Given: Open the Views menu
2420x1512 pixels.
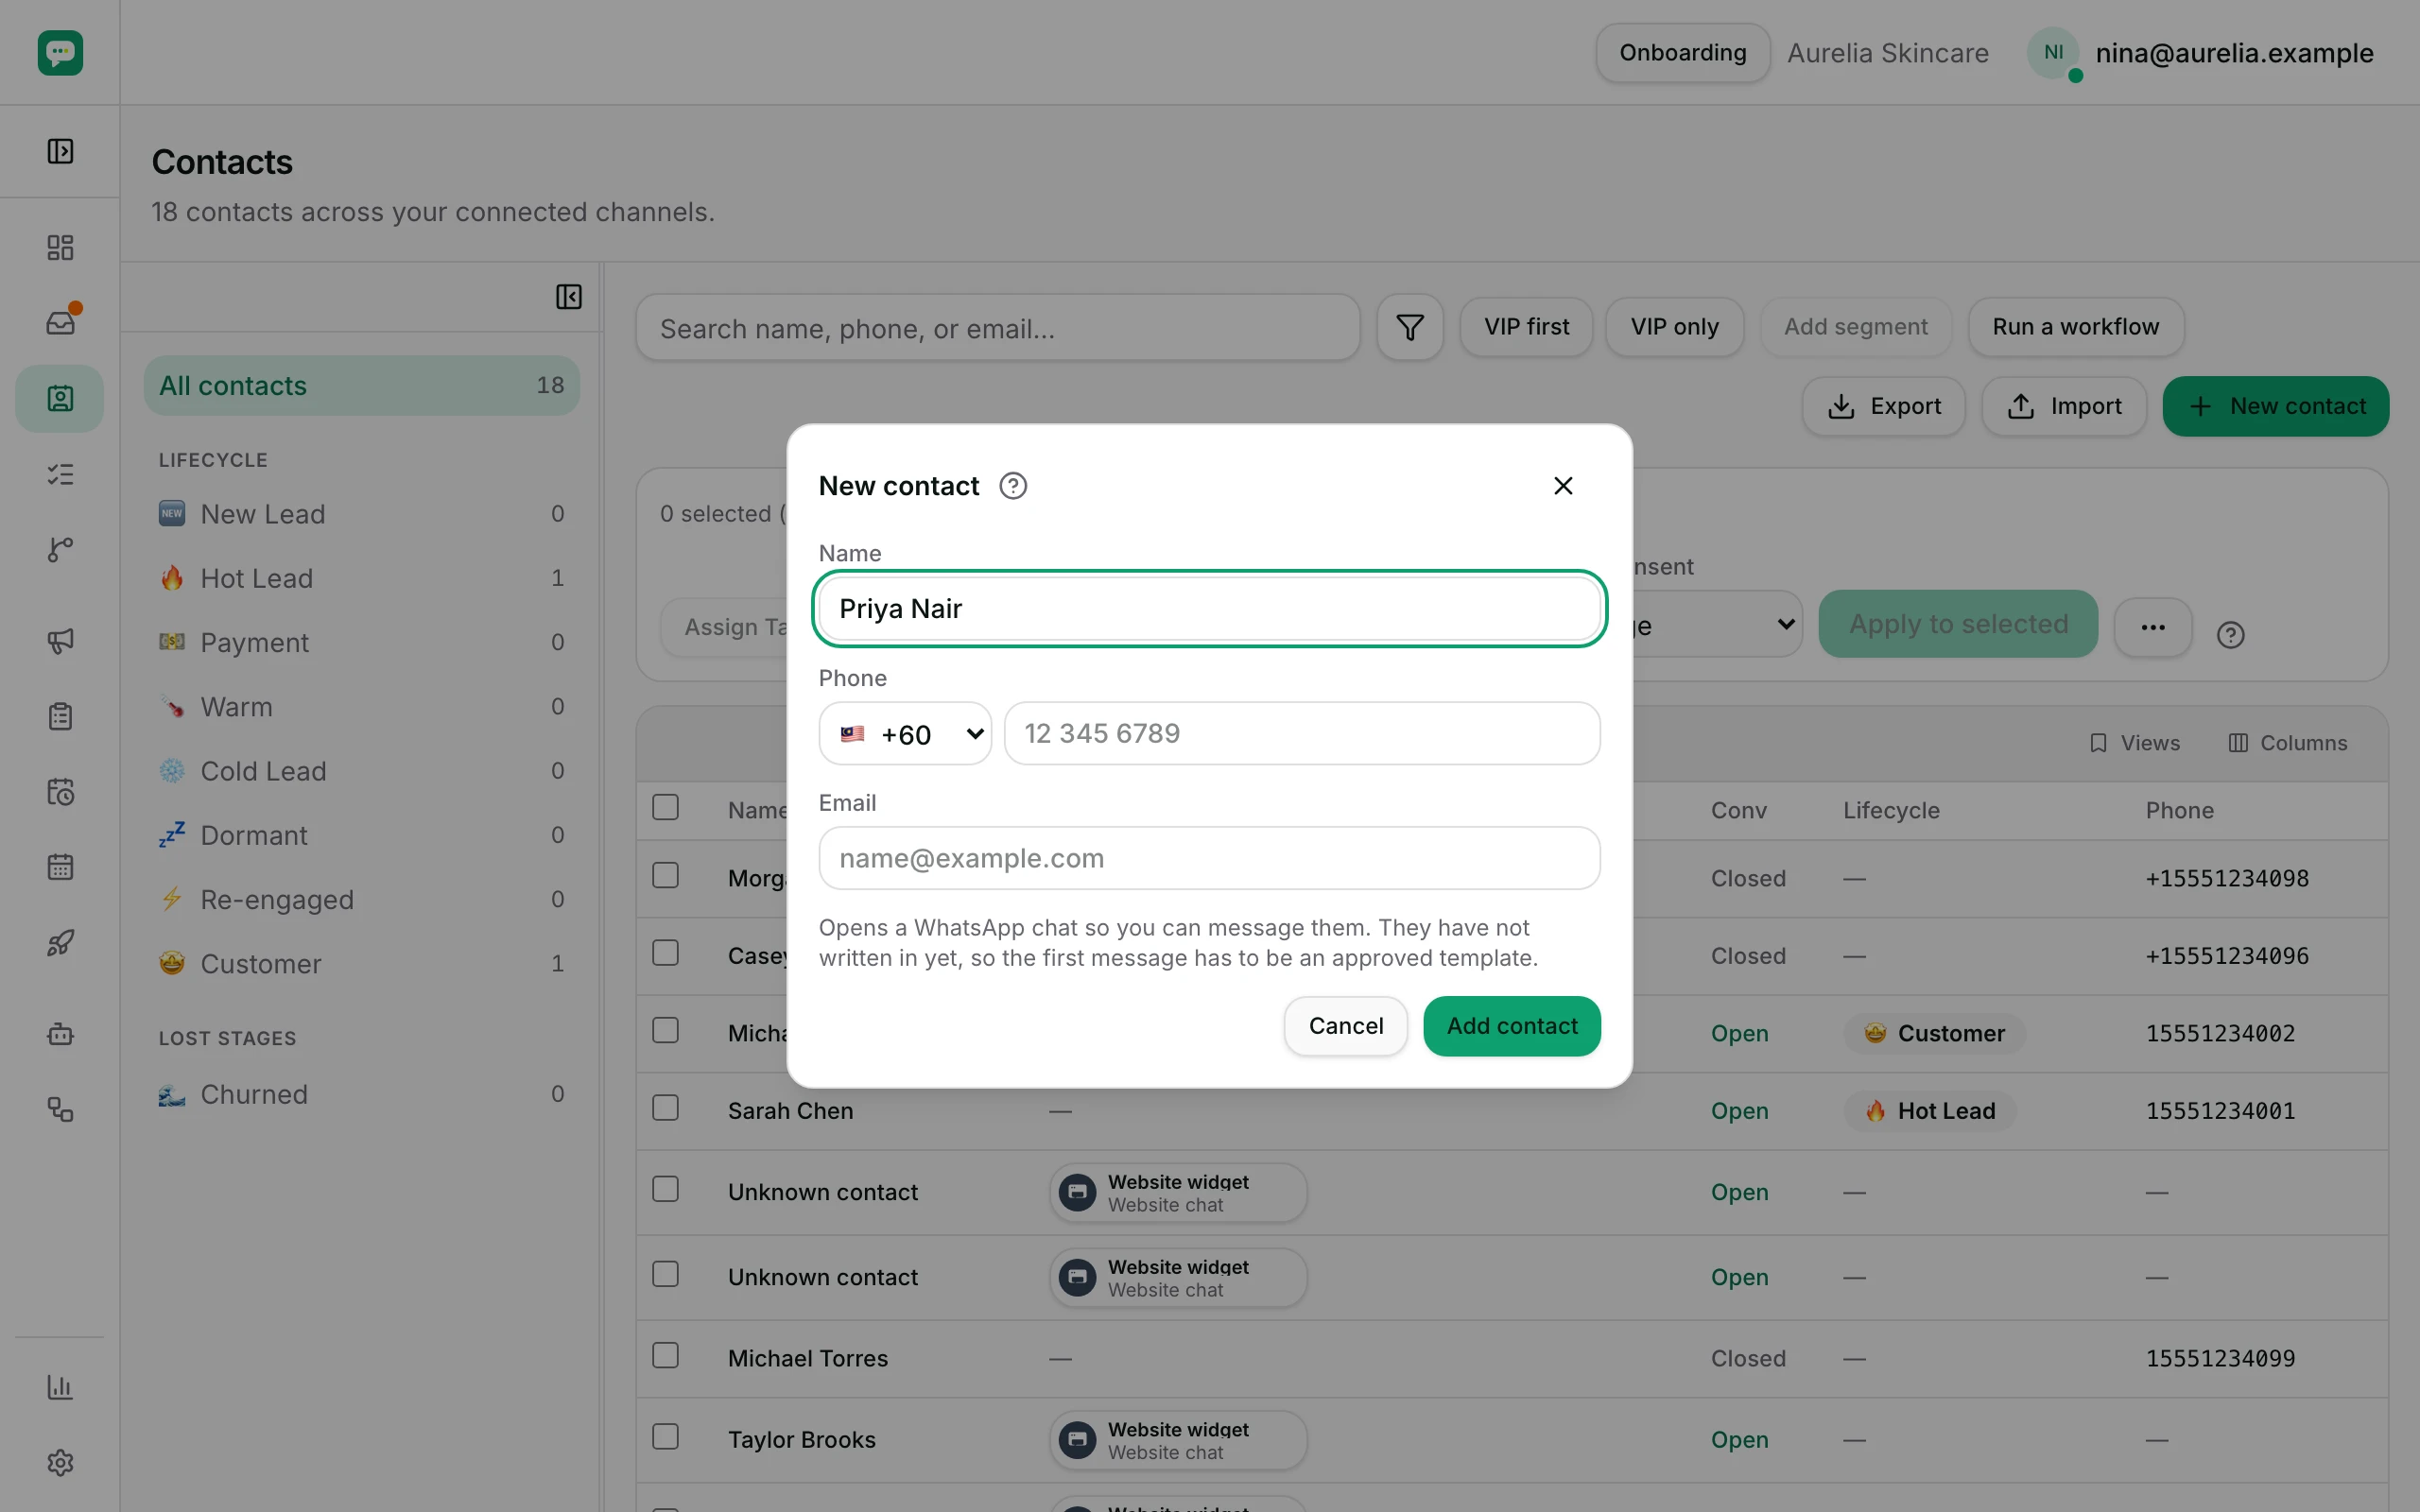Looking at the screenshot, I should [2135, 743].
